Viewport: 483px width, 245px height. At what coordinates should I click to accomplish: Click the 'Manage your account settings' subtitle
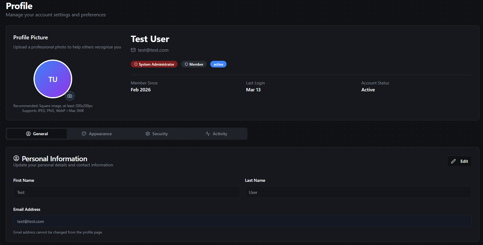[56, 15]
